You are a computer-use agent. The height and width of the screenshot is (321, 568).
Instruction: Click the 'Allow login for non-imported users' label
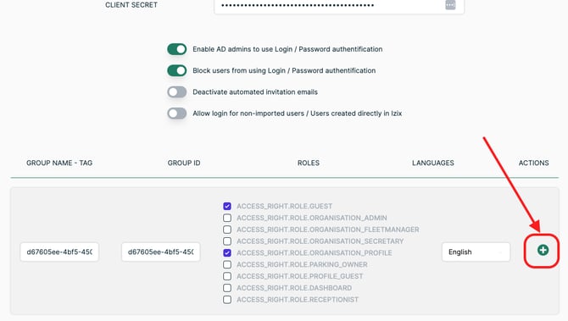tap(298, 113)
